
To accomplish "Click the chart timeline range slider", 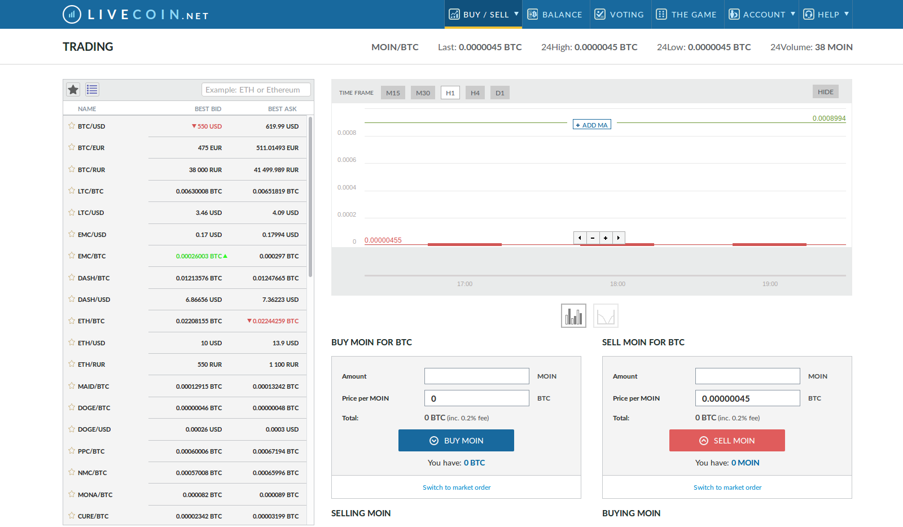I will pos(605,275).
